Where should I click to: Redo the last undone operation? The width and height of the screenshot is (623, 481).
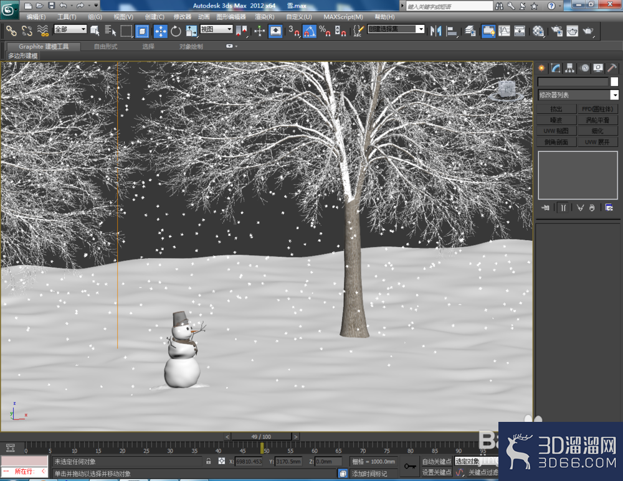tap(80, 6)
